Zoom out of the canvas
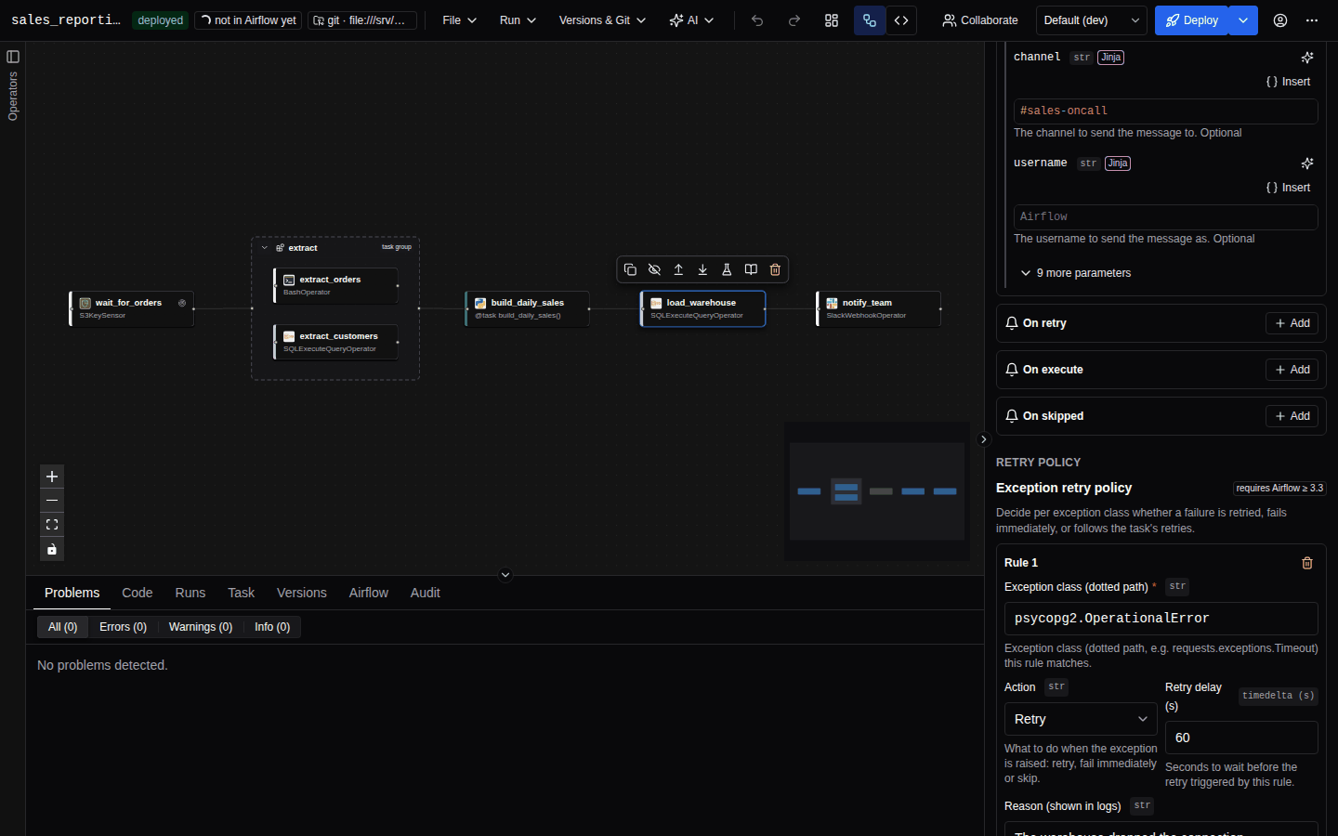This screenshot has height=836, width=1338. click(x=52, y=501)
